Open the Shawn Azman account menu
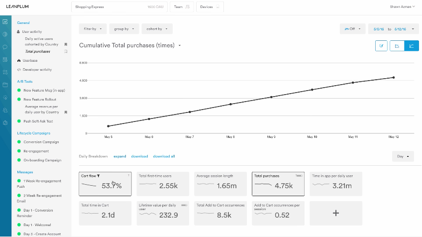 [x=403, y=7]
